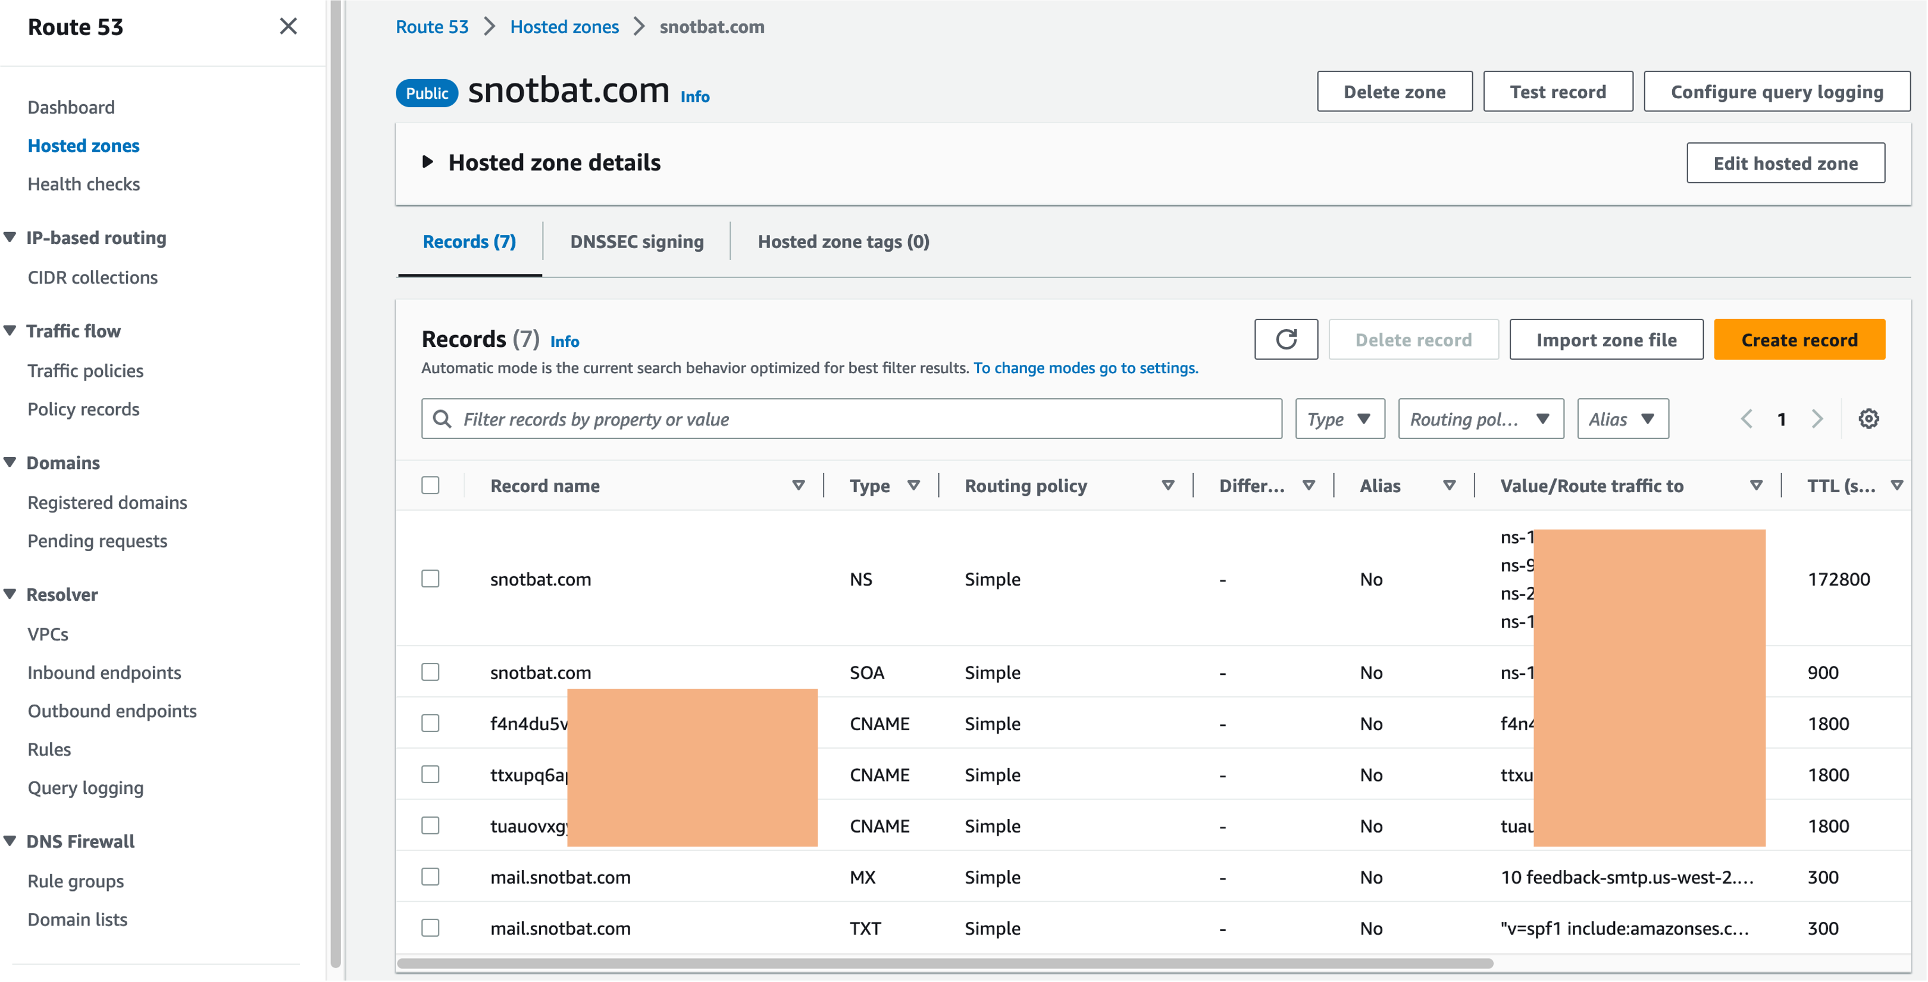Sort by Record name column arrow

pos(799,486)
